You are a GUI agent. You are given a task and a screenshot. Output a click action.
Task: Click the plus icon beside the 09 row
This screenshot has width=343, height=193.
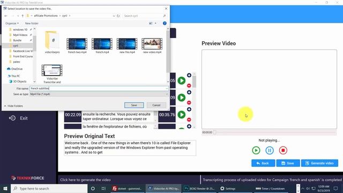click(189, 92)
